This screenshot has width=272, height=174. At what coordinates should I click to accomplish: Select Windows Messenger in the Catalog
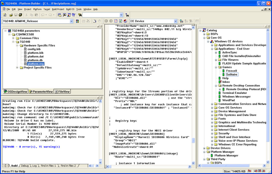236,97
